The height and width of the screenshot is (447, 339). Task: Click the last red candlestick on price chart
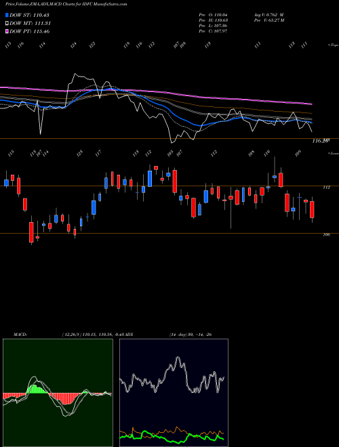pos(312,210)
